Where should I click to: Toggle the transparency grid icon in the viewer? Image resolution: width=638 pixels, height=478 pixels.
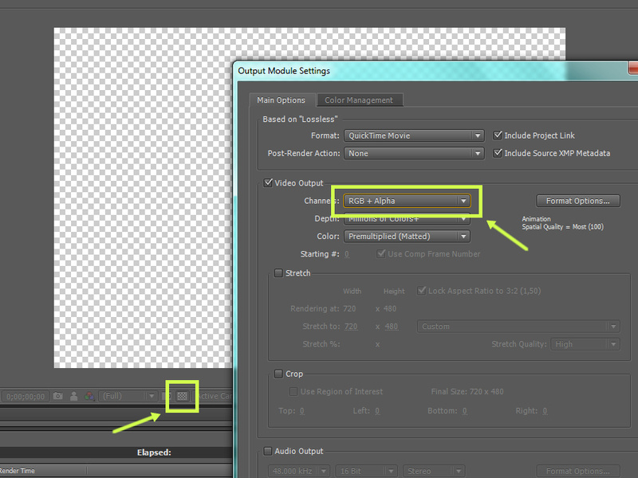tap(182, 396)
